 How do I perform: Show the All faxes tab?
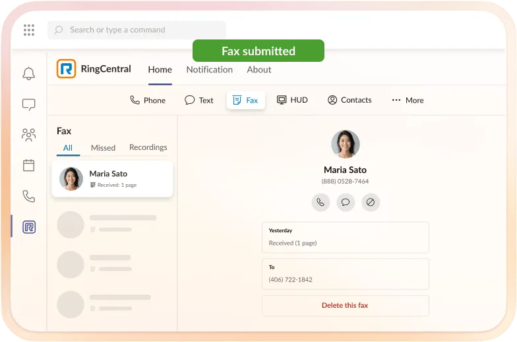pyautogui.click(x=68, y=148)
